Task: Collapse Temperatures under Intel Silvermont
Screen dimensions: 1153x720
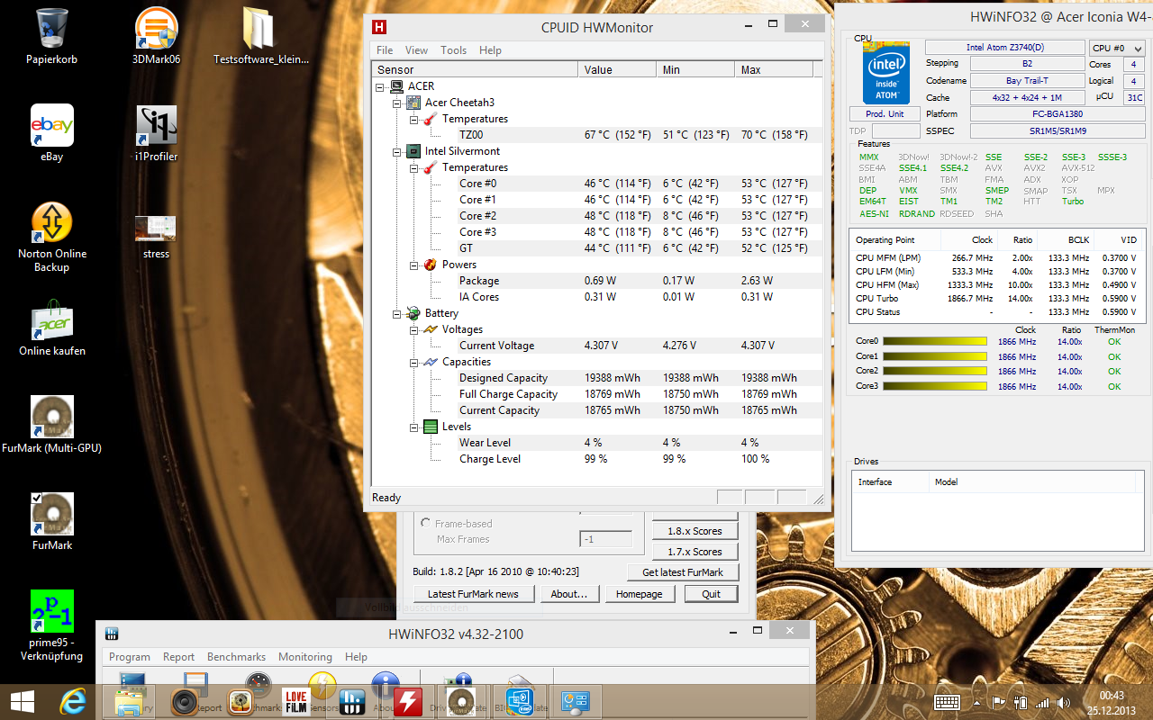Action: (414, 167)
